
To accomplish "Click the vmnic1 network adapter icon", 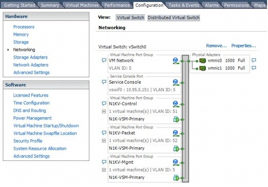I will [202, 68].
